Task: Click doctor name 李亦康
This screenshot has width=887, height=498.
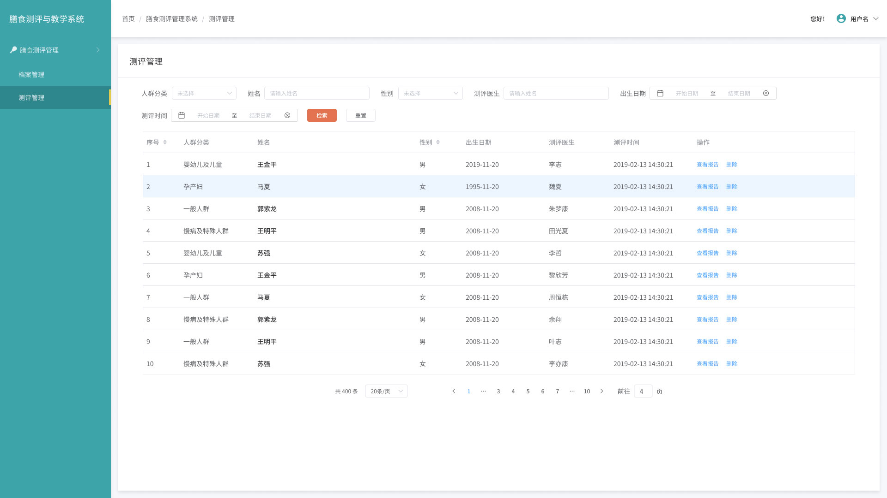Action: click(559, 364)
